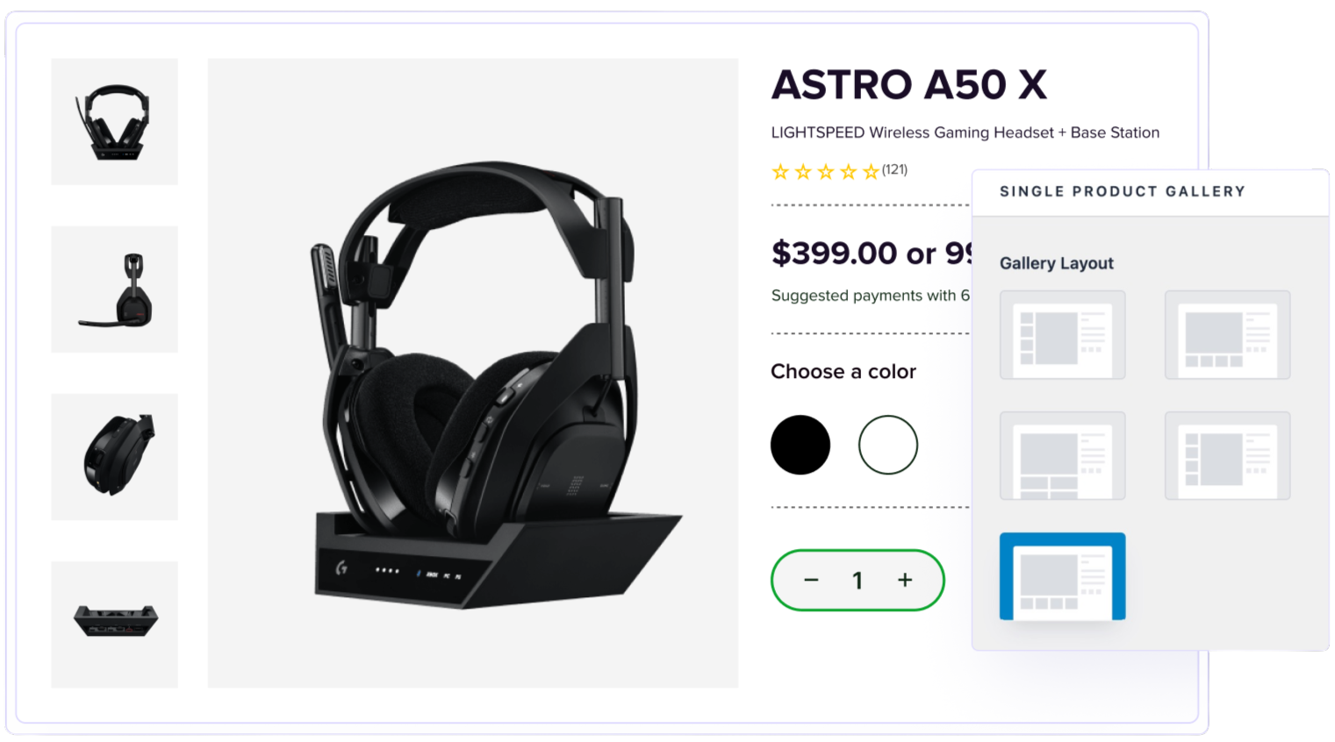Select gallery layout with grid images below
The height and width of the screenshot is (742, 1335).
[x=1062, y=456]
